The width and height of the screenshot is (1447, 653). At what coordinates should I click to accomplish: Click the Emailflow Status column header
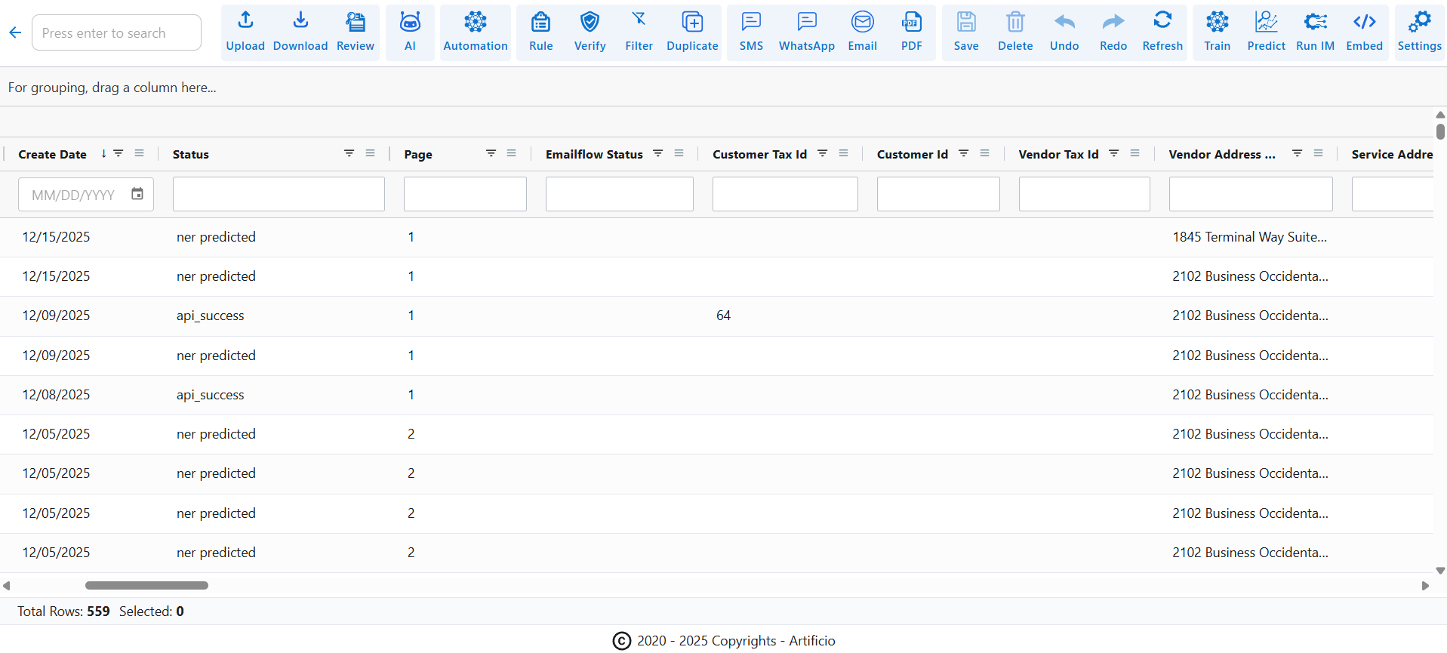coord(594,154)
